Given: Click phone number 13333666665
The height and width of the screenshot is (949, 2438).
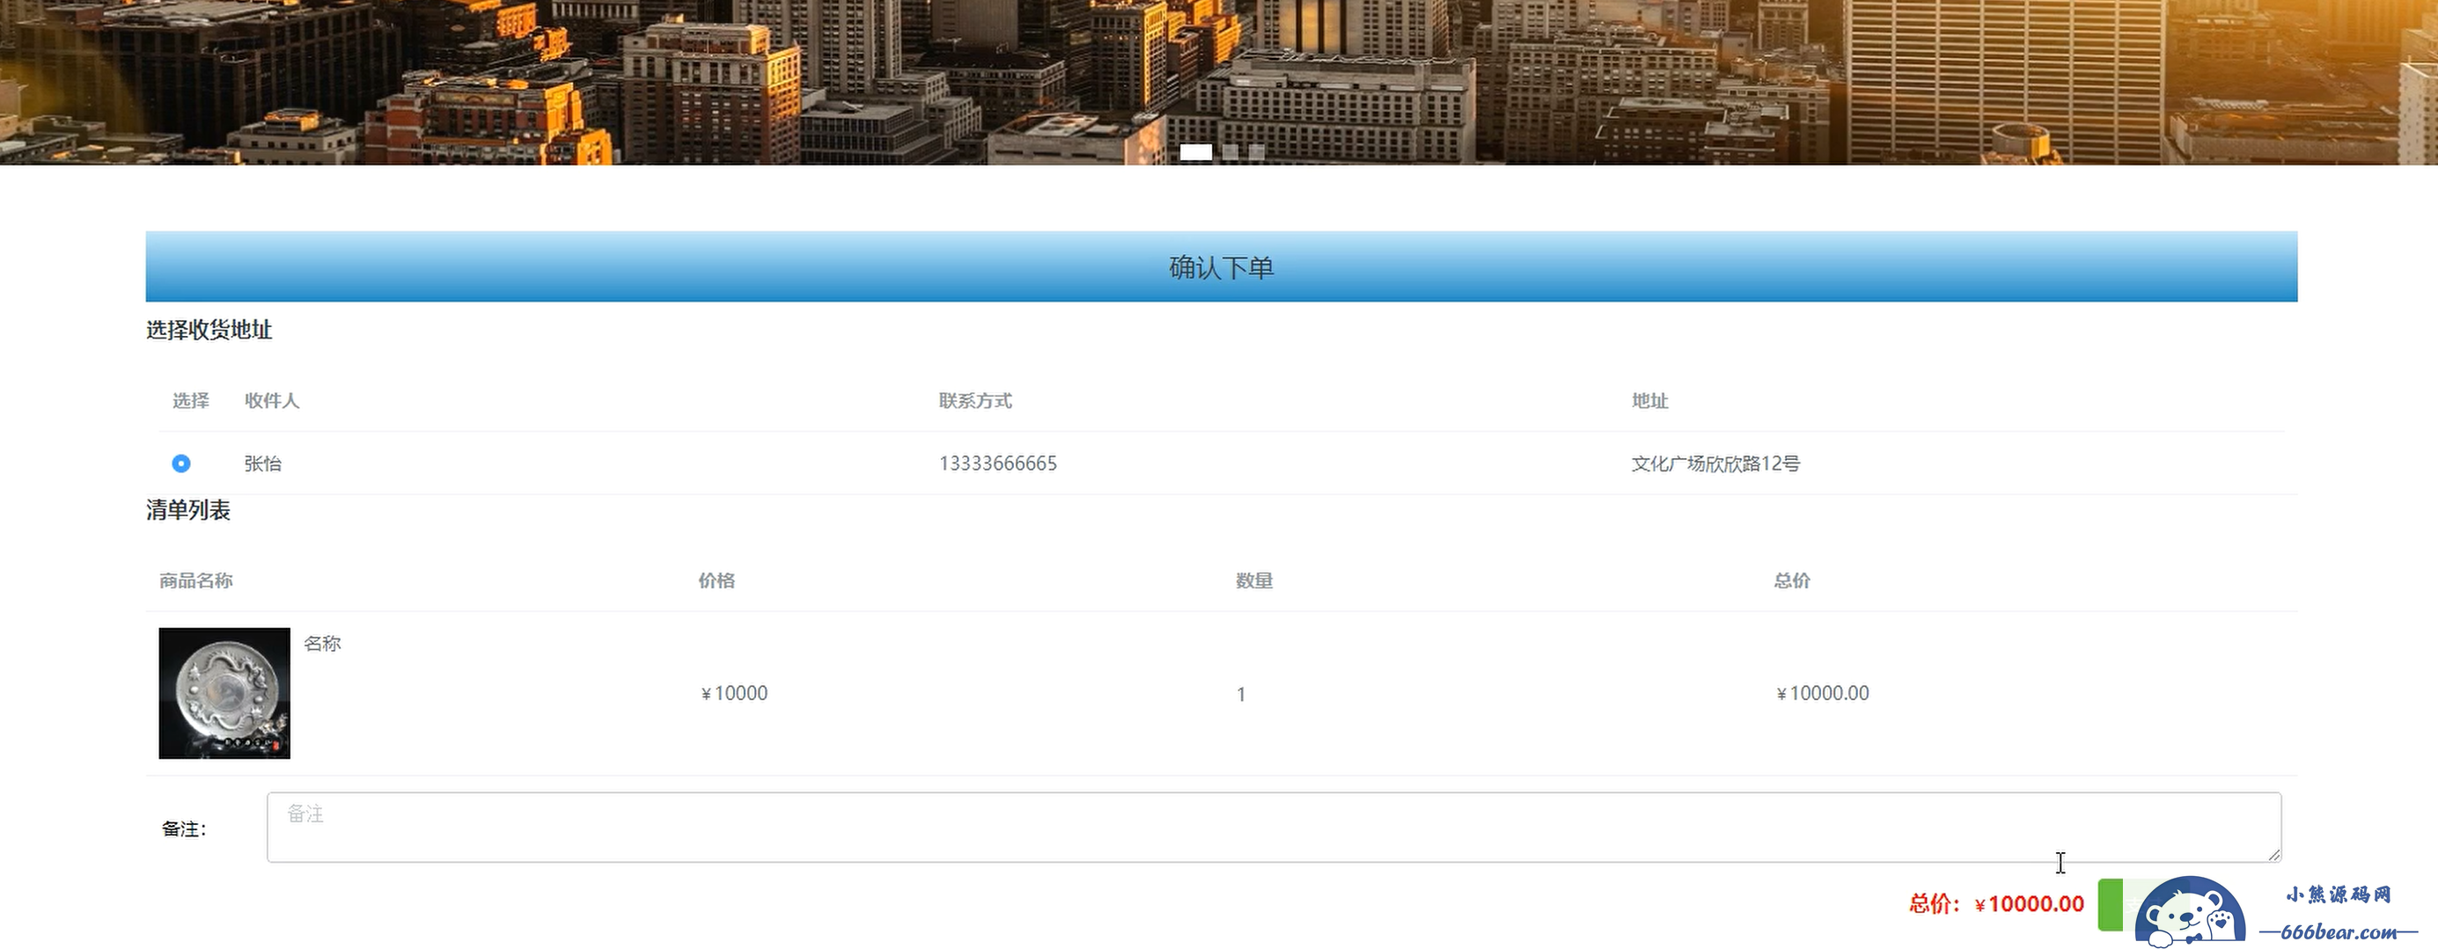Looking at the screenshot, I should point(997,464).
